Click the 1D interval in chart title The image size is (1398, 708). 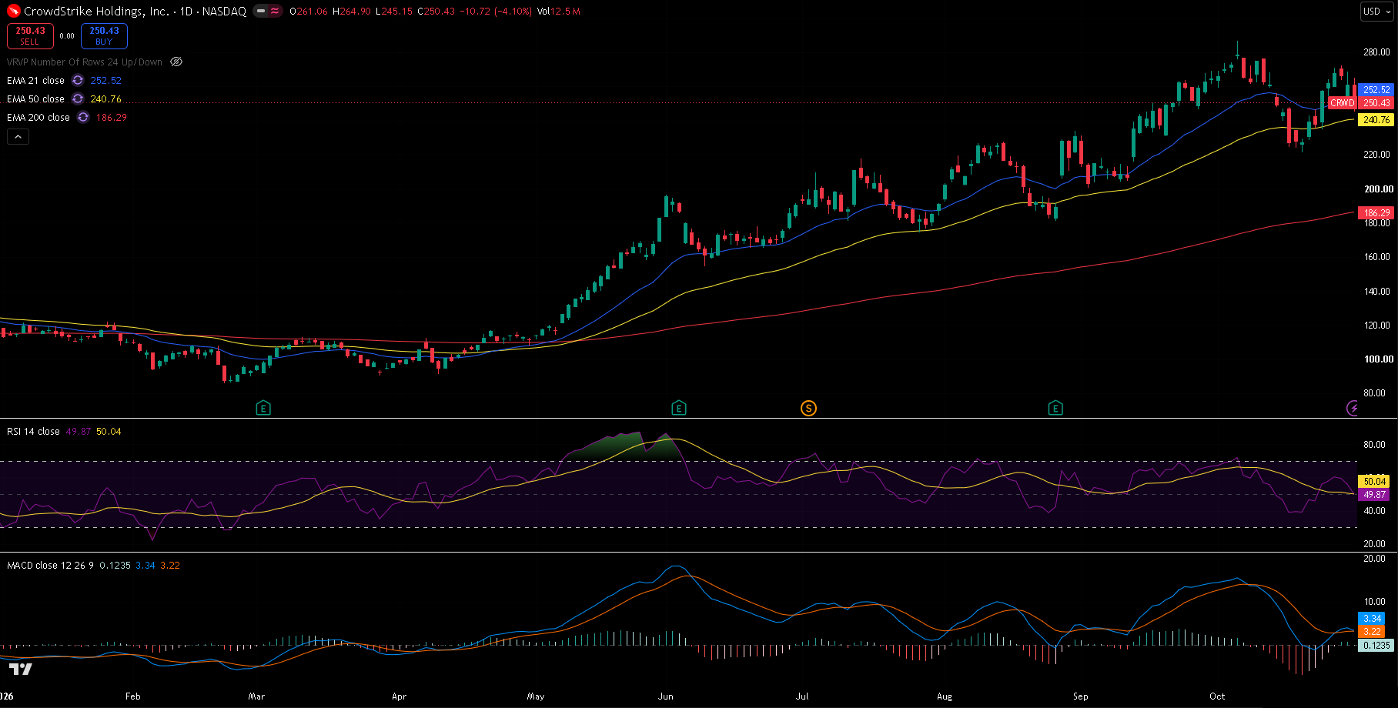[186, 12]
